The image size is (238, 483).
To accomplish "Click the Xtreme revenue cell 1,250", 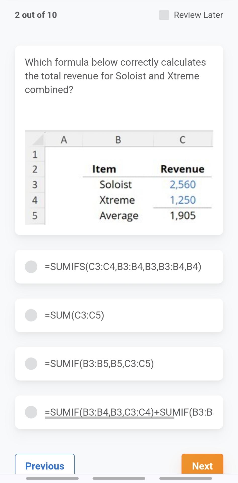I will (x=183, y=200).
